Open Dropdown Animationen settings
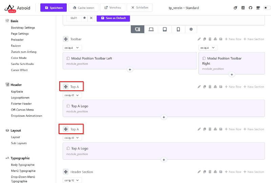Screen dimensions: 271x183 click(26, 116)
